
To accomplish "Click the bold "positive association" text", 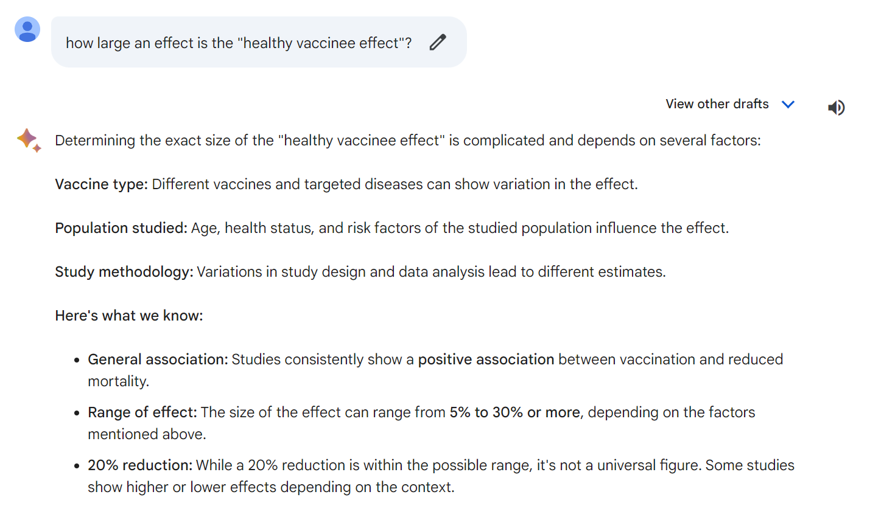I will [486, 359].
